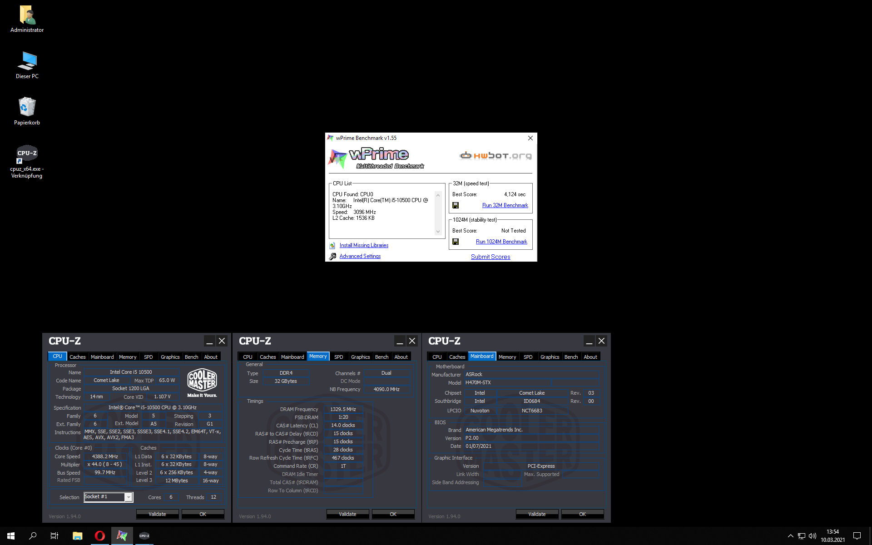The height and width of the screenshot is (545, 872).
Task: Click Run 1024M Benchmark link
Action: tap(501, 242)
